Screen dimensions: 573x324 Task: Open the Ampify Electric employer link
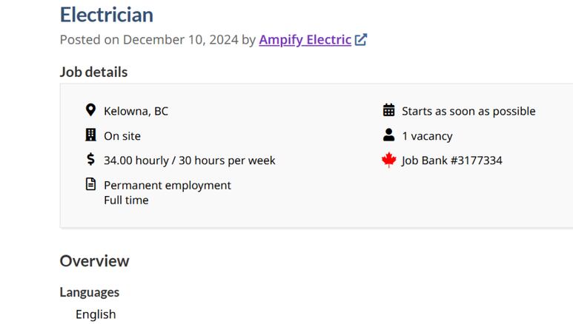click(305, 40)
